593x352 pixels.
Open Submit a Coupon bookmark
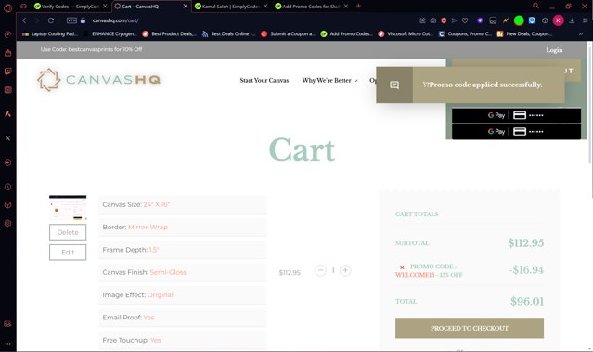[289, 33]
